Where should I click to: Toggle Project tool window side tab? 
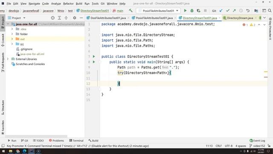[x=3, y=23]
